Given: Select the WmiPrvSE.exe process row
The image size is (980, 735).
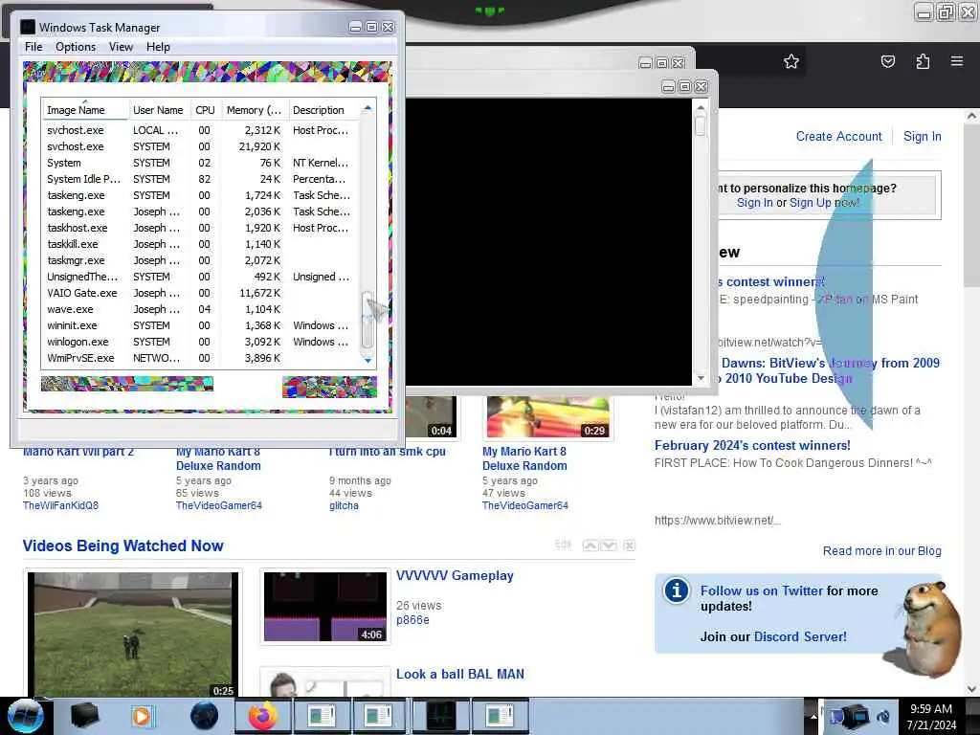Looking at the screenshot, I should (200, 358).
